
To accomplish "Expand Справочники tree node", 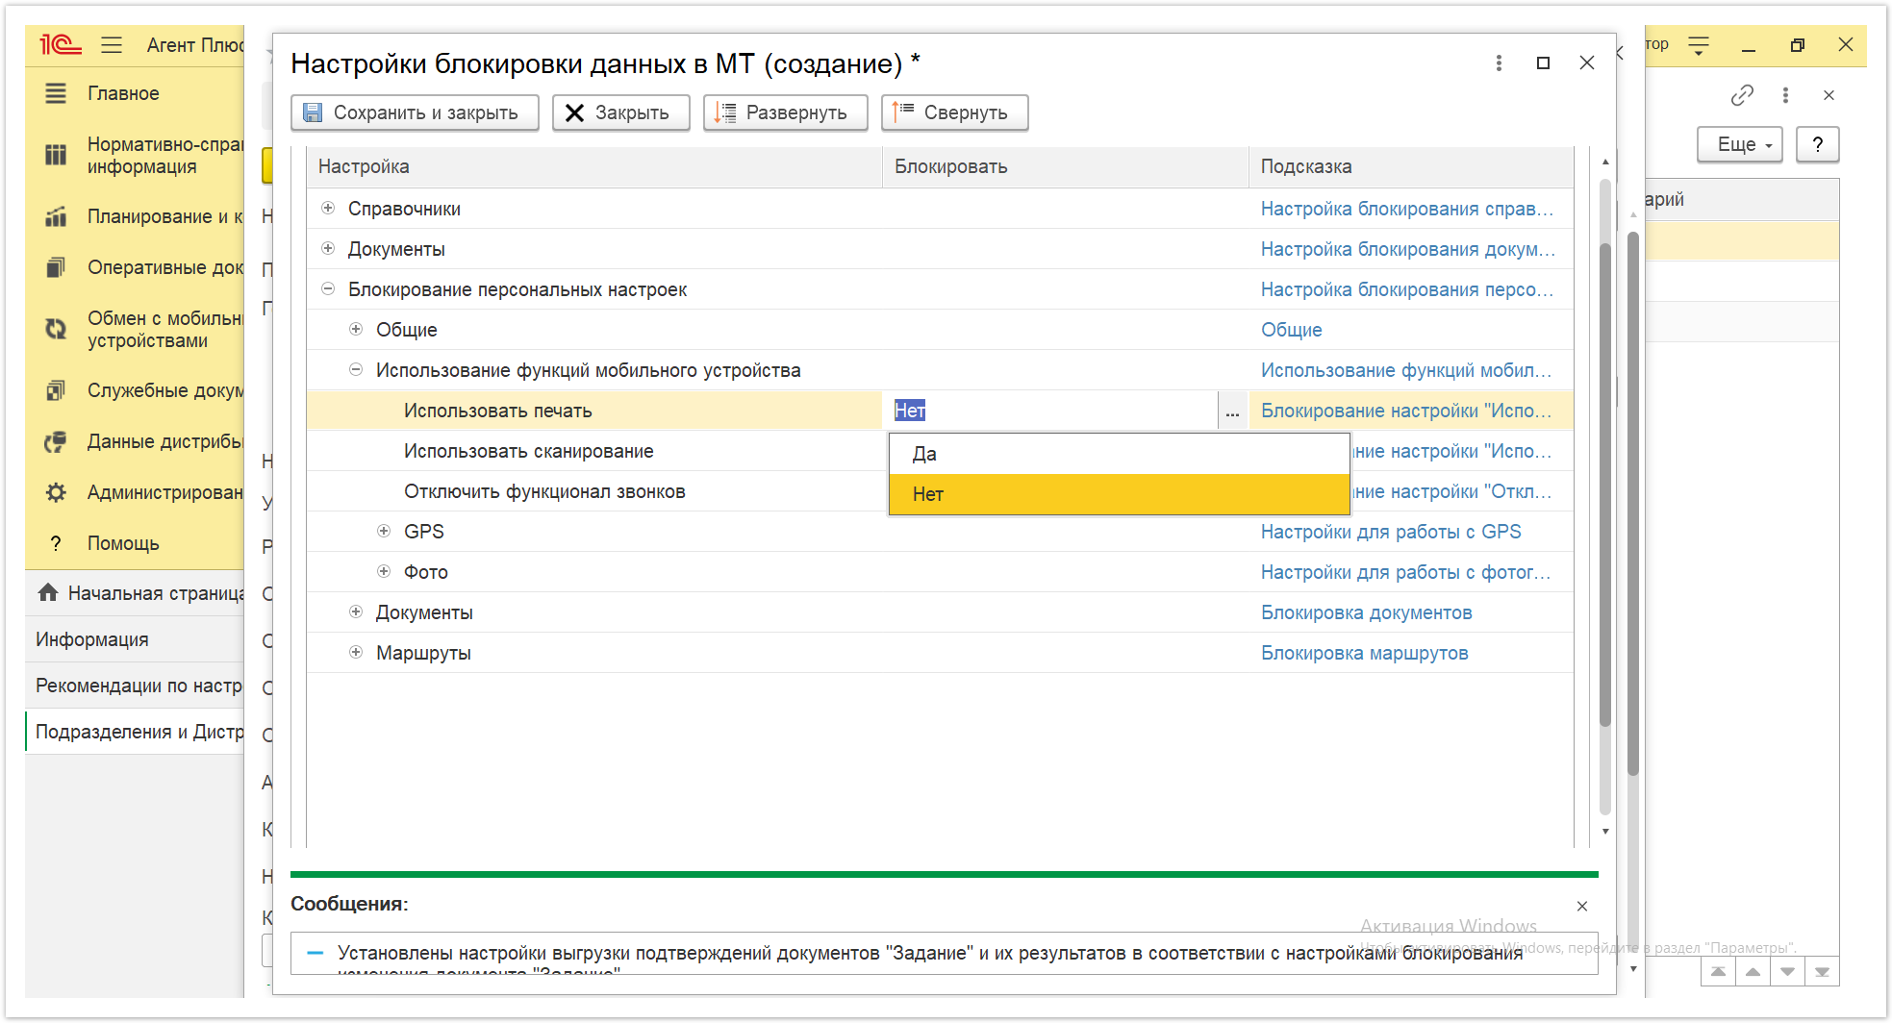I will [328, 208].
